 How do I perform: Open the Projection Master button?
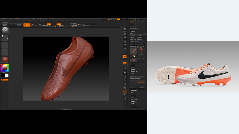(5, 25)
